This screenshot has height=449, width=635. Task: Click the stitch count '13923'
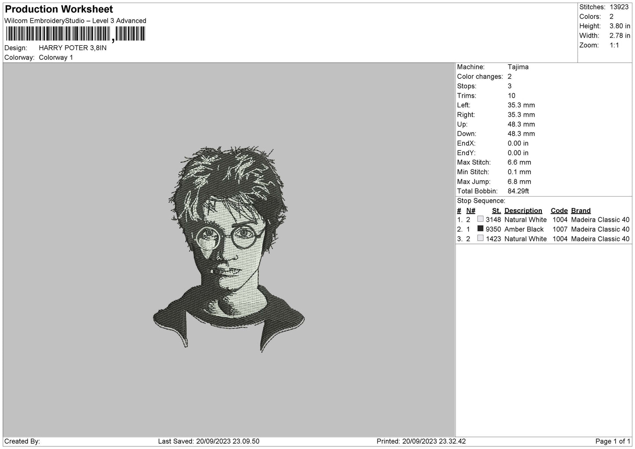tap(620, 7)
